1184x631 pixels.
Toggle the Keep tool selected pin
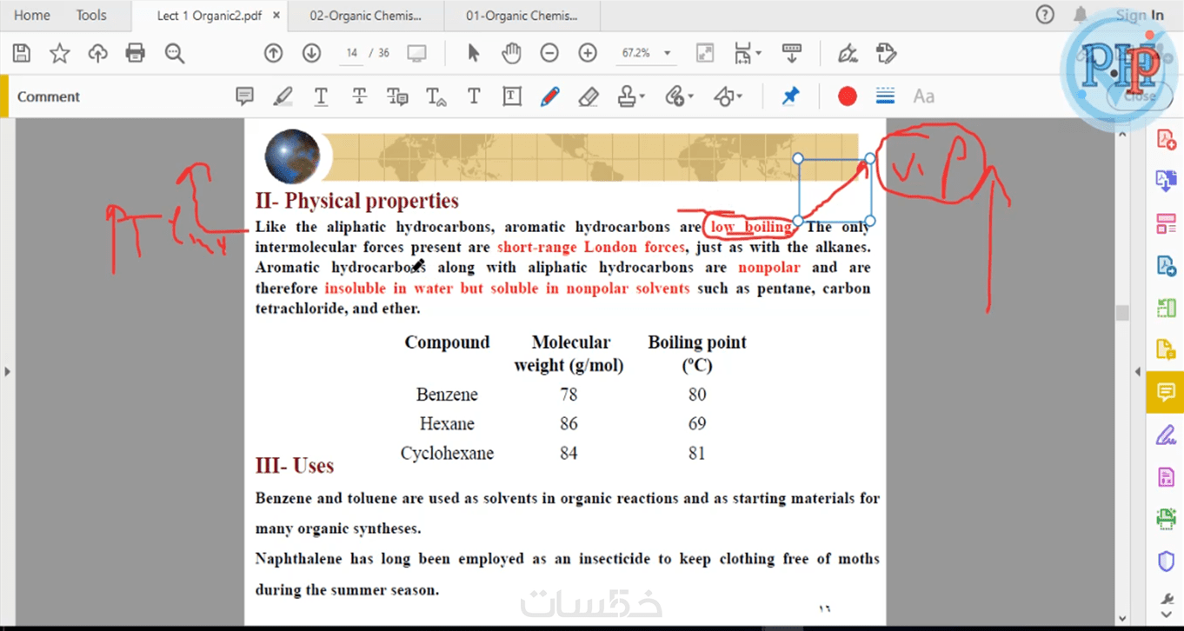[x=790, y=96]
